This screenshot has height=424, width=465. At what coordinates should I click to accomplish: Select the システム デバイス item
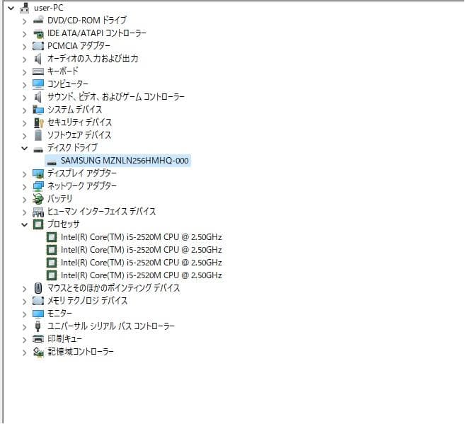coord(74,110)
